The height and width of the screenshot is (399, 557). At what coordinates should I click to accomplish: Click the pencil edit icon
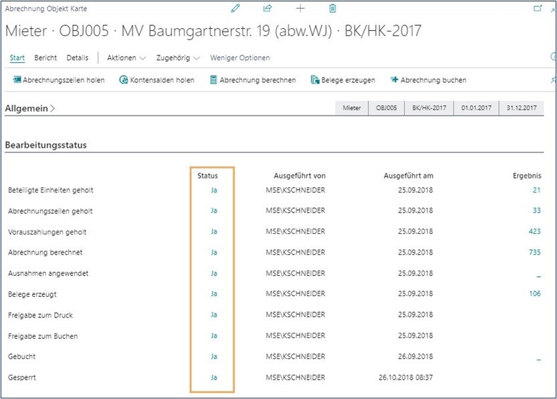(235, 9)
